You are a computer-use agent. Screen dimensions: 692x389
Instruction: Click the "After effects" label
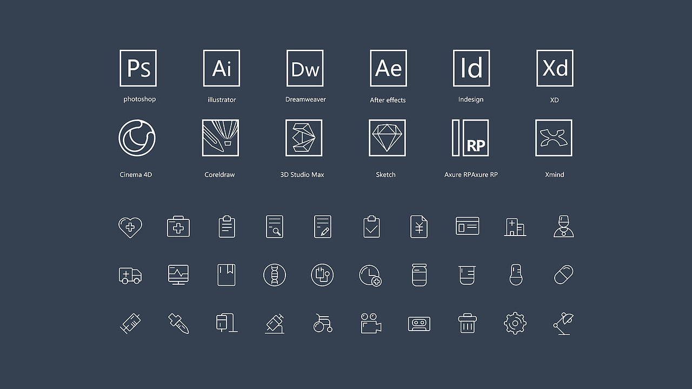(388, 100)
